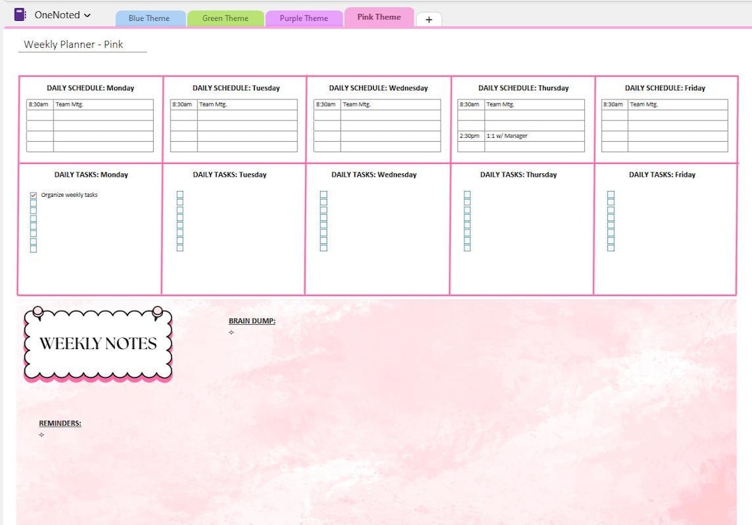Click the diamond bullet under BRAIN DUMP
The height and width of the screenshot is (525, 752).
pos(230,332)
